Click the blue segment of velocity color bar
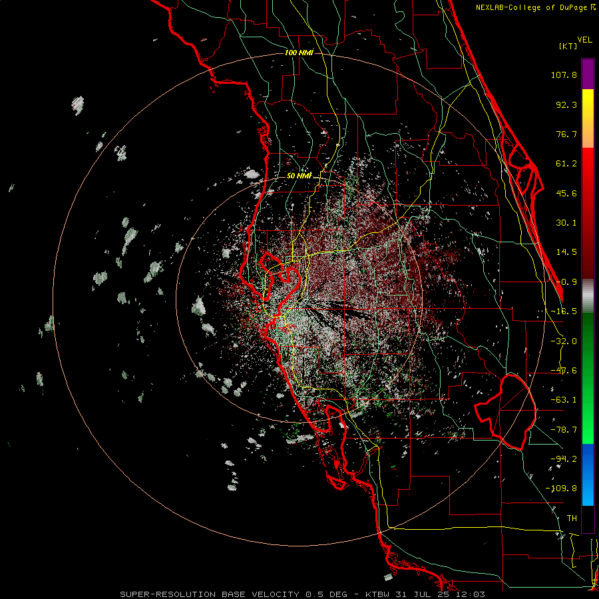The width and height of the screenshot is (599, 599). (588, 475)
